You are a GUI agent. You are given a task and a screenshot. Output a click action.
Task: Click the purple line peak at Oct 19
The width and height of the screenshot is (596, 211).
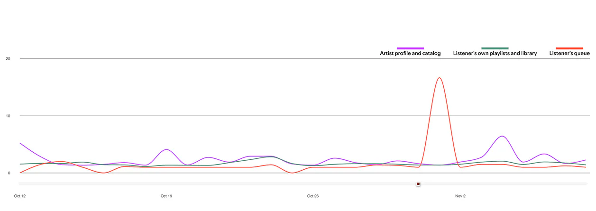tap(166, 149)
